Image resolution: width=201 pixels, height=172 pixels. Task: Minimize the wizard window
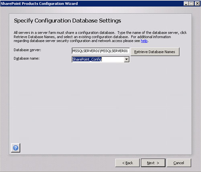(x=186, y=4)
